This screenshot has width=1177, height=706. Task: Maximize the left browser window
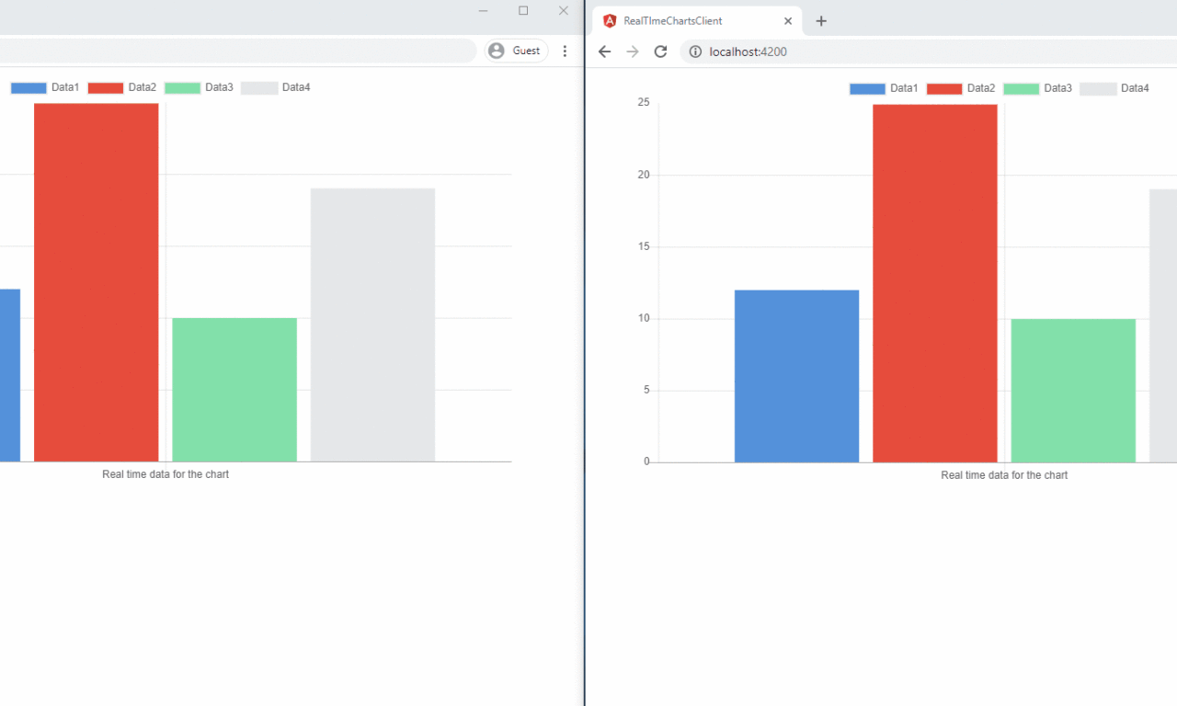point(523,10)
